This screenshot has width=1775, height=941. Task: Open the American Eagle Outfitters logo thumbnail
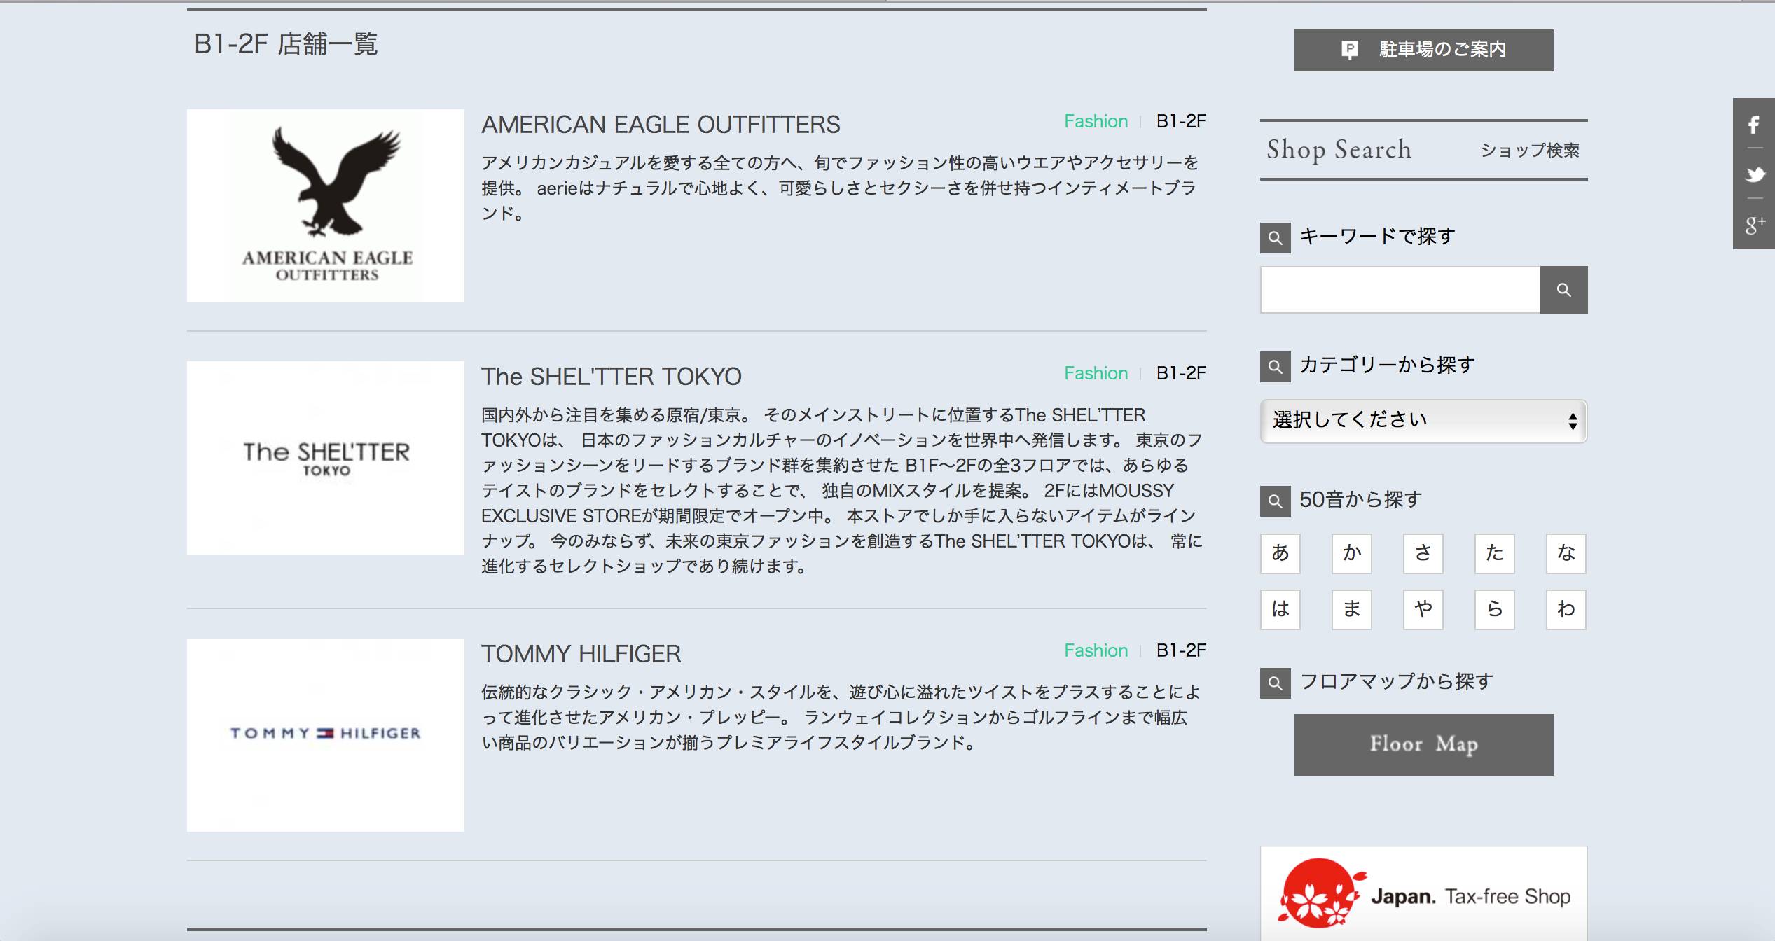coord(325,206)
